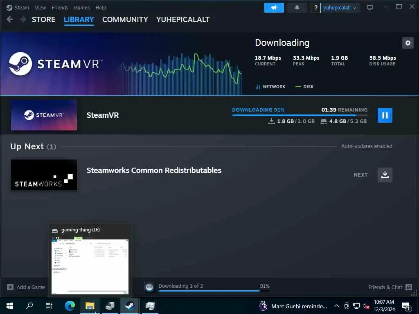Click Auto-updates enabled text
The image size is (419, 314).
point(367,146)
